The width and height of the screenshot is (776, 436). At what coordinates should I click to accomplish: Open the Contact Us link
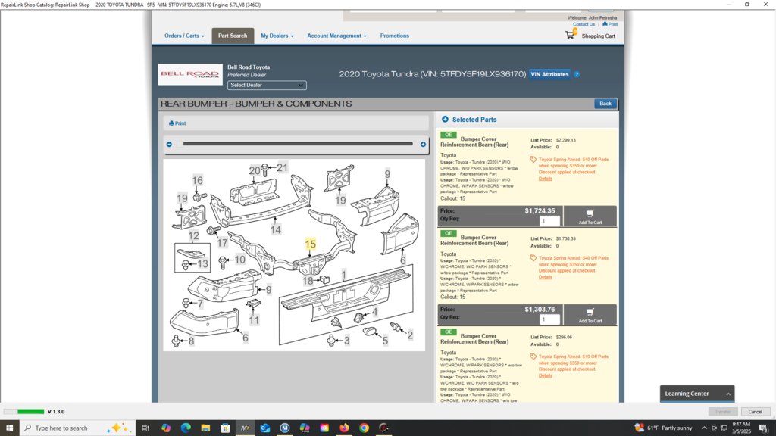coord(584,24)
